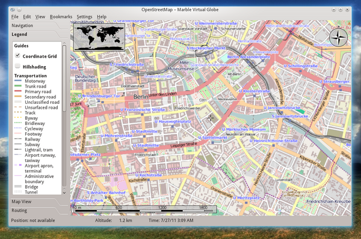The height and width of the screenshot is (239, 361).
Task: Click the map distance scale bar
Action: [145, 209]
